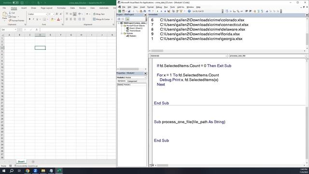The width and height of the screenshot is (309, 174).
Task: Close the Properties - Module1 pane
Action: click(145, 73)
